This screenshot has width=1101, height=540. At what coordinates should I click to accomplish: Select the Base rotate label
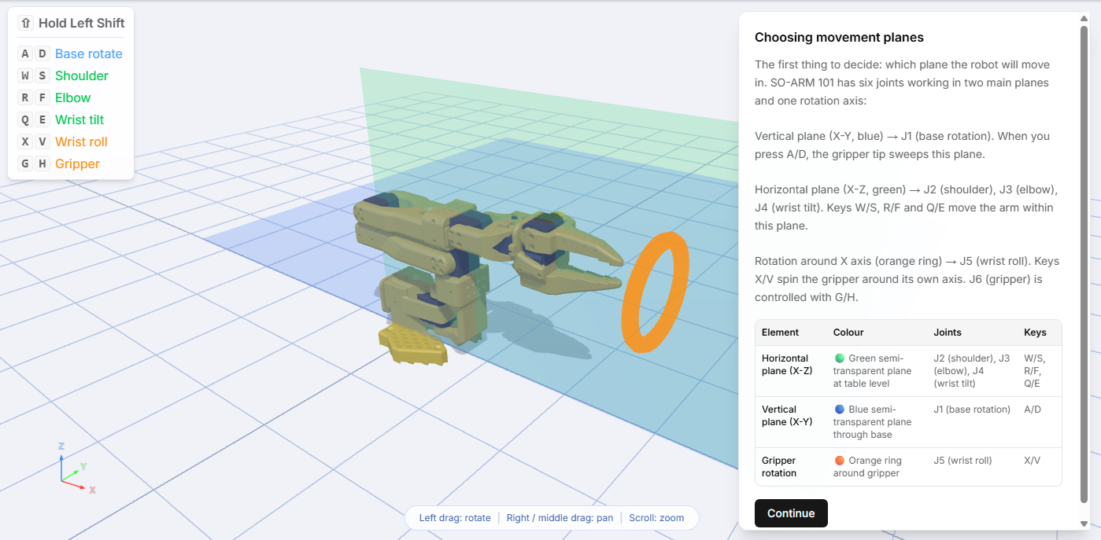(x=89, y=53)
